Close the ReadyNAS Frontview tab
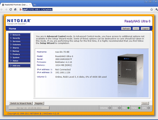Image resolution: width=158 pixels, height=120 pixels. [x=30, y=5]
